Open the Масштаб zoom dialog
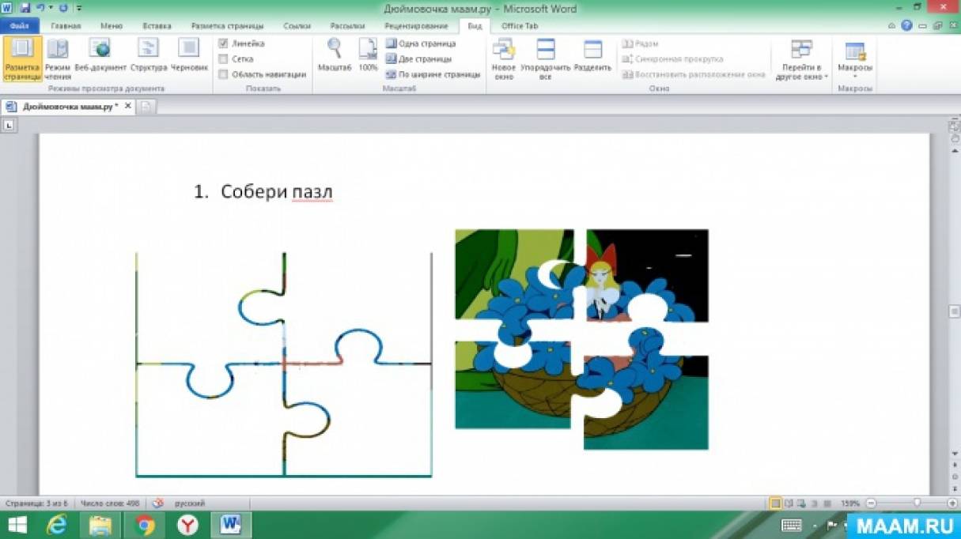The height and width of the screenshot is (539, 961). point(334,57)
